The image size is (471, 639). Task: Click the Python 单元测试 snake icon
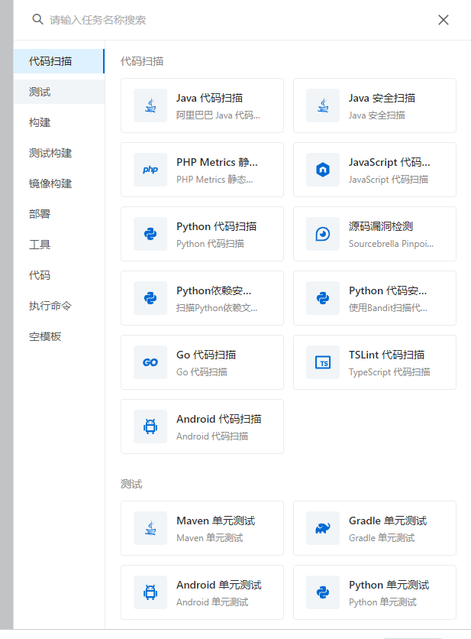(323, 592)
